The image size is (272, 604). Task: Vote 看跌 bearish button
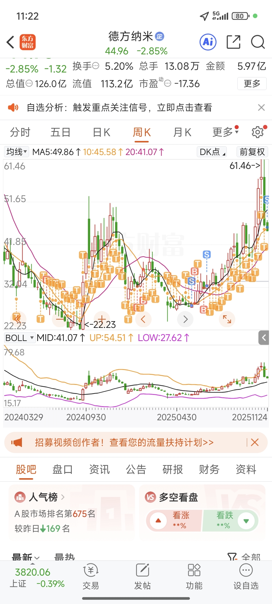[x=230, y=520]
